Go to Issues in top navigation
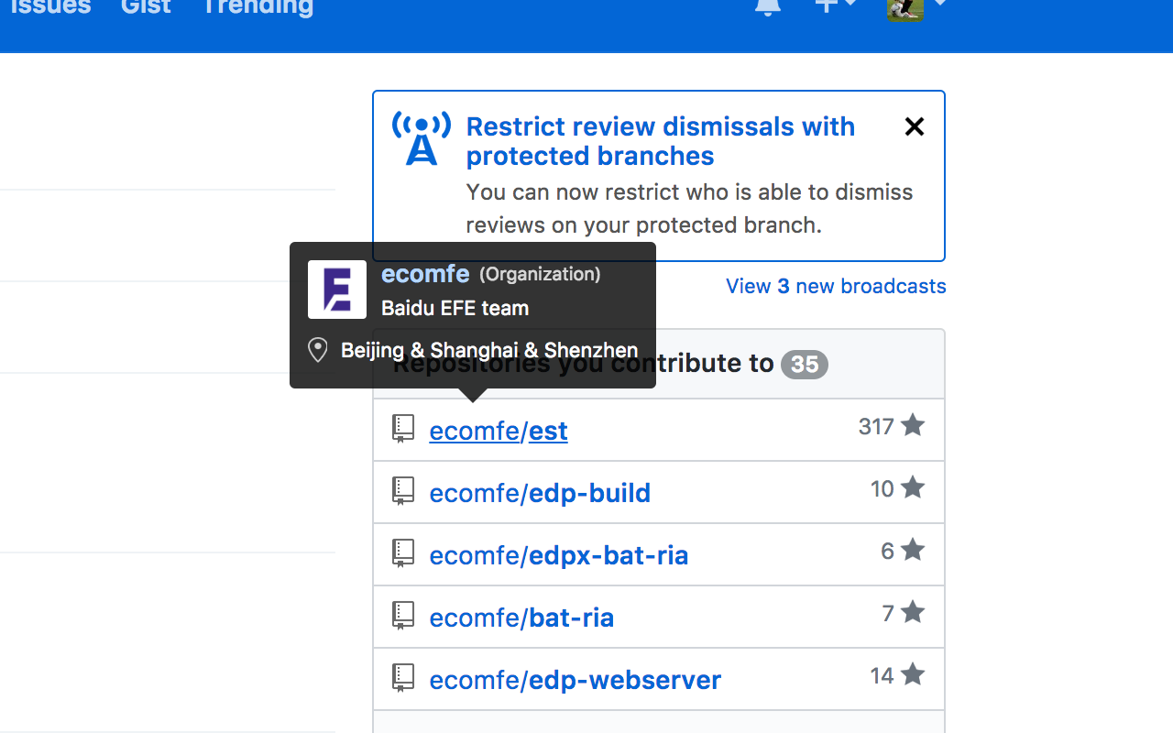Viewport: 1173px width, 733px height. click(50, 7)
